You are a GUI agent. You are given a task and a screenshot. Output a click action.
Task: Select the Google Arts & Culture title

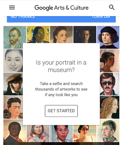tap(61, 8)
